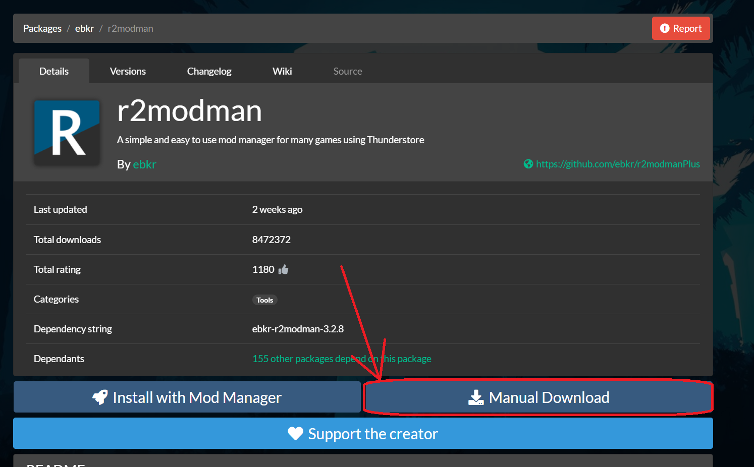The height and width of the screenshot is (467, 754).
Task: View the 155 dependant packages link
Action: (342, 359)
